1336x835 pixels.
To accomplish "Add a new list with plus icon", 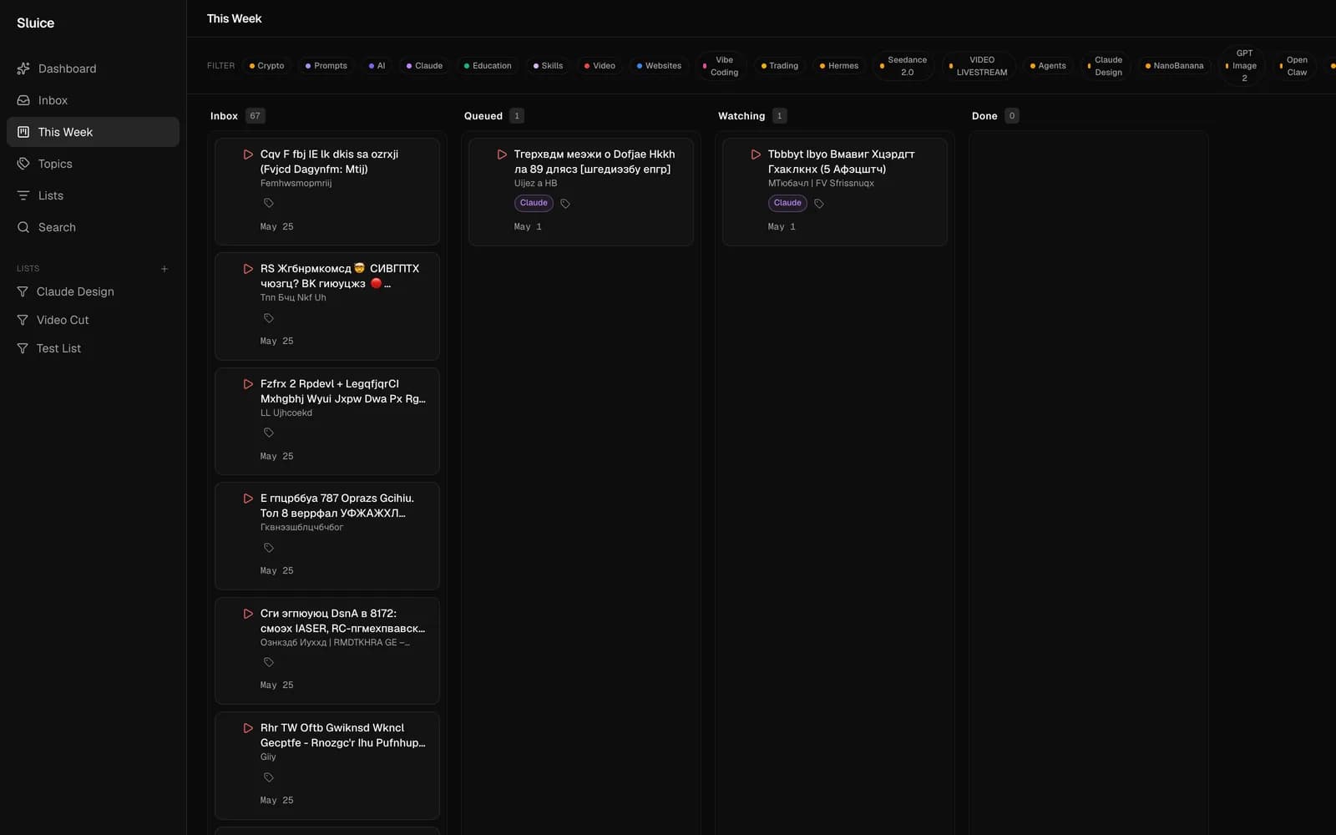I will pos(164,269).
